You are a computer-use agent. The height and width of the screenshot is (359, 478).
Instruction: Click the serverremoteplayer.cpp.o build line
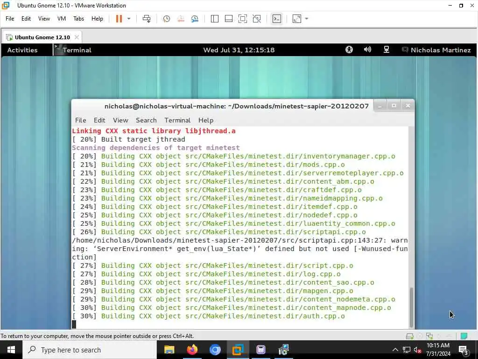click(238, 173)
